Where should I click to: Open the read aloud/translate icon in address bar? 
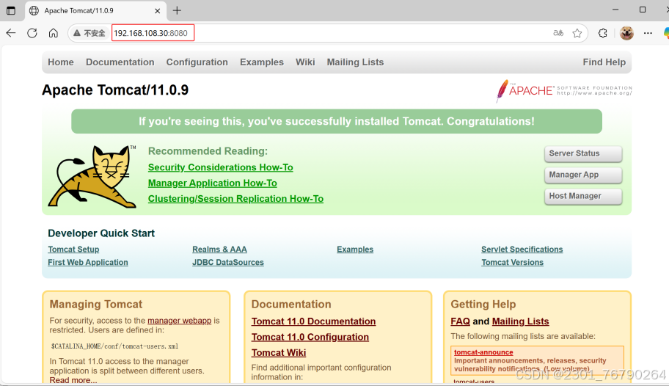pos(558,33)
